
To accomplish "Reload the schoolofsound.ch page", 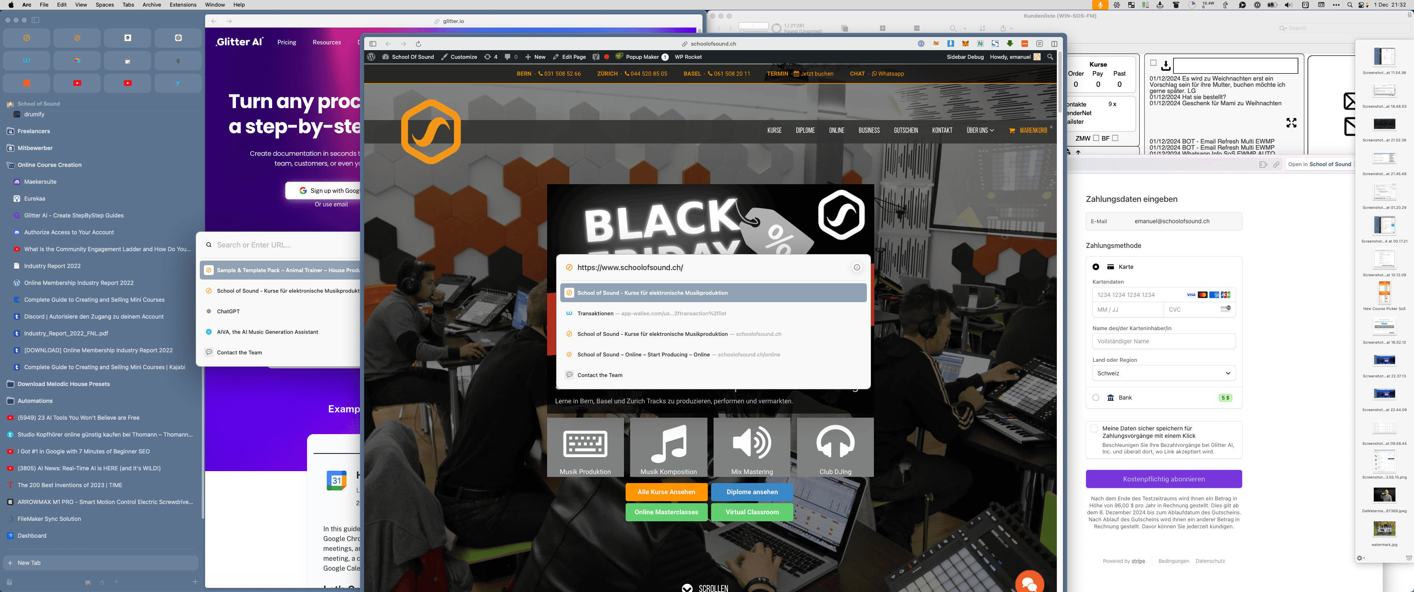I will [x=418, y=44].
